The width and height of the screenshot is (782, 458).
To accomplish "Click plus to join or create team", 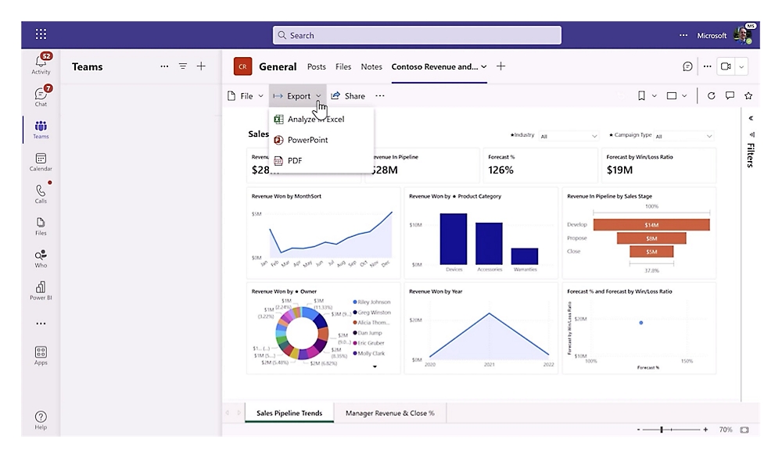I will [x=201, y=66].
